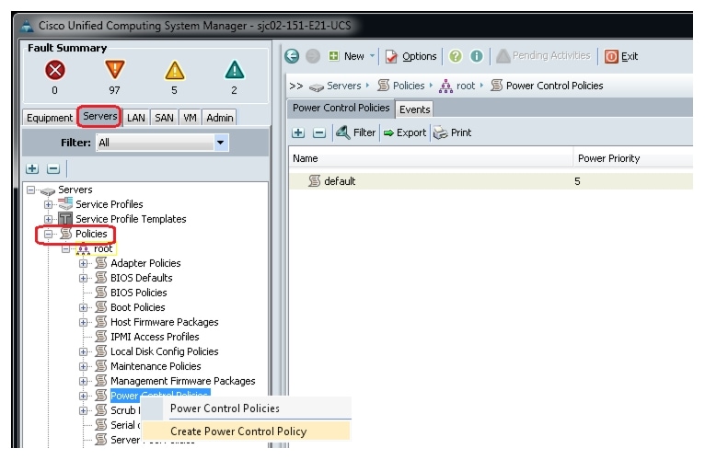Expand all nodes in navigation tree
Screen dimensions: 705x460
point(32,169)
